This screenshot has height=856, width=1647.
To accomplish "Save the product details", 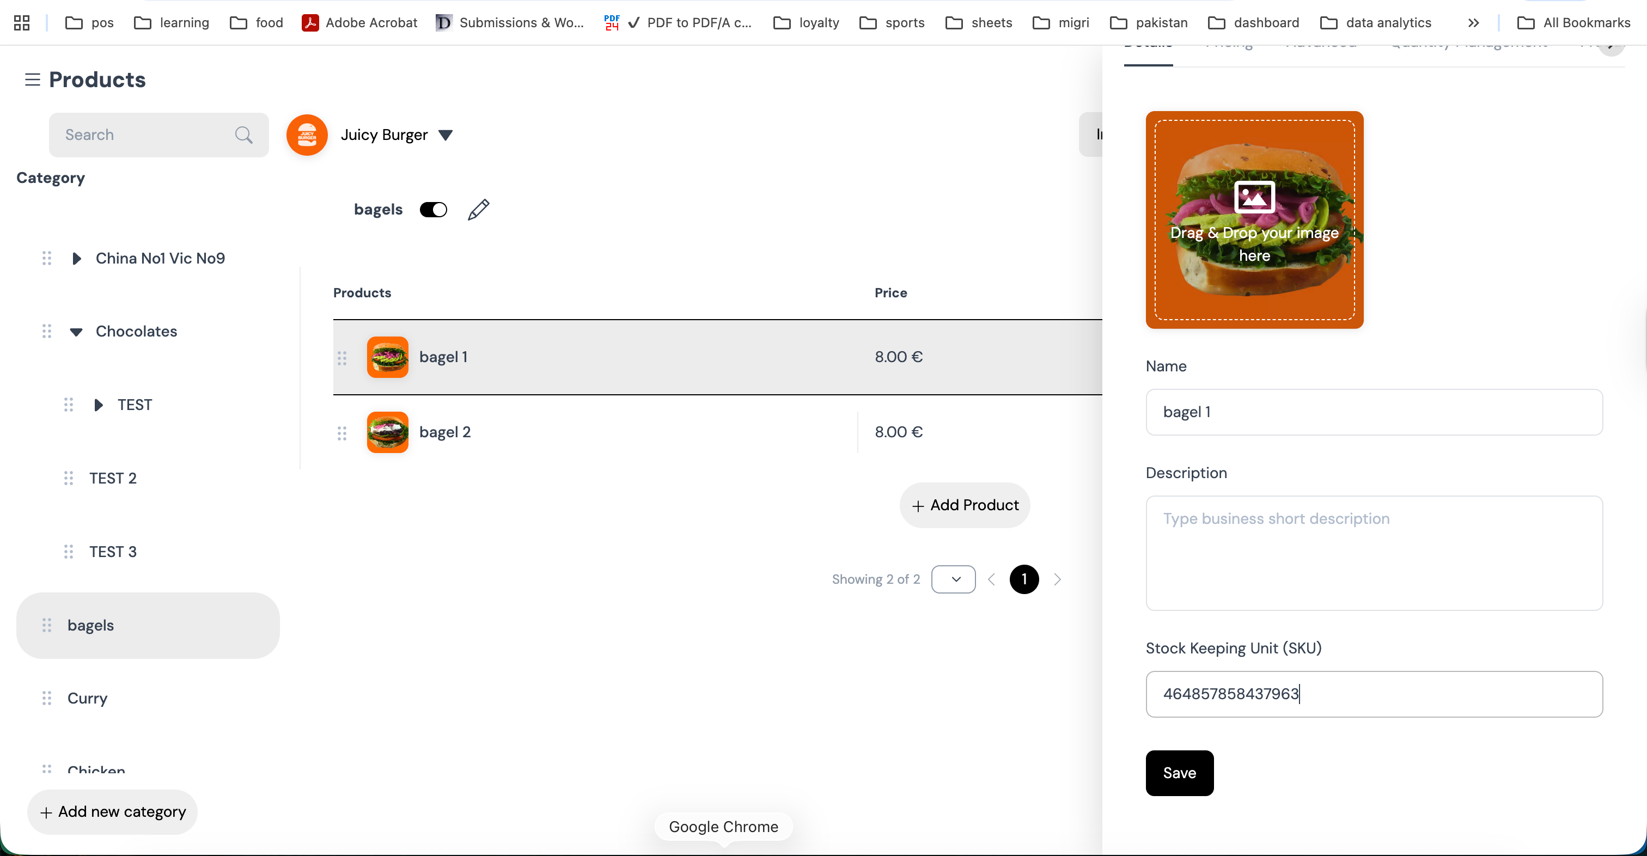I will click(x=1179, y=773).
